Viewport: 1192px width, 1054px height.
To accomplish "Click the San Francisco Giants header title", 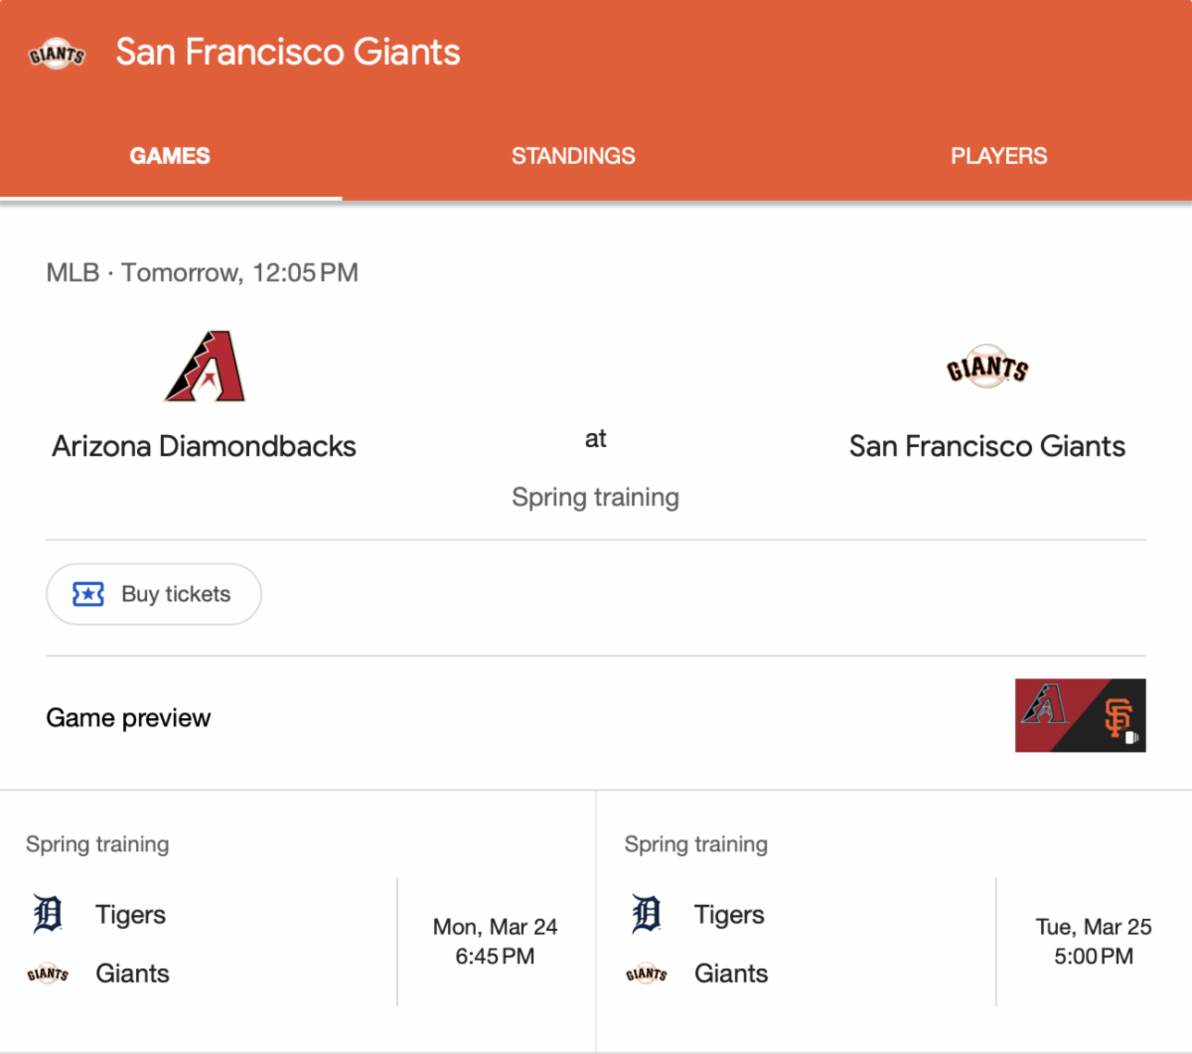I will [288, 53].
